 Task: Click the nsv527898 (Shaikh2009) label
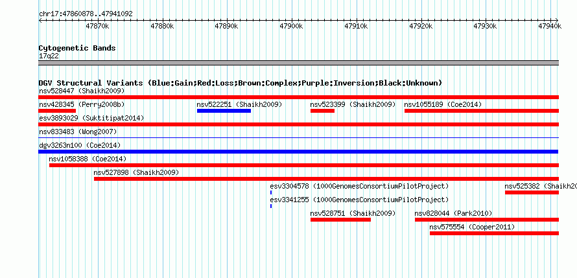(136, 172)
